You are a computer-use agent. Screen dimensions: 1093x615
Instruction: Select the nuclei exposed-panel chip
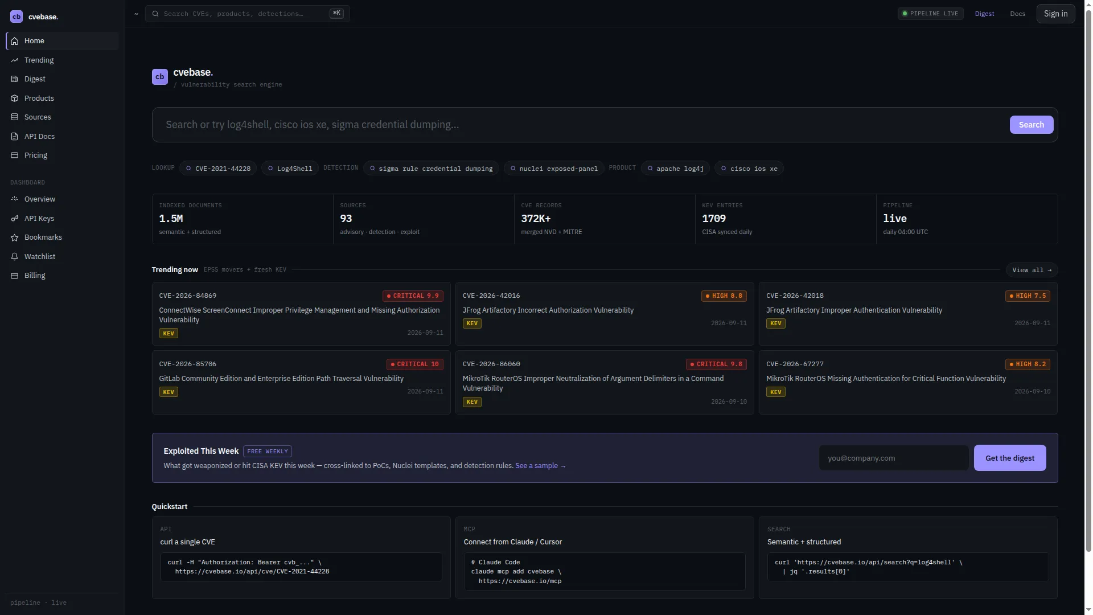click(x=554, y=169)
